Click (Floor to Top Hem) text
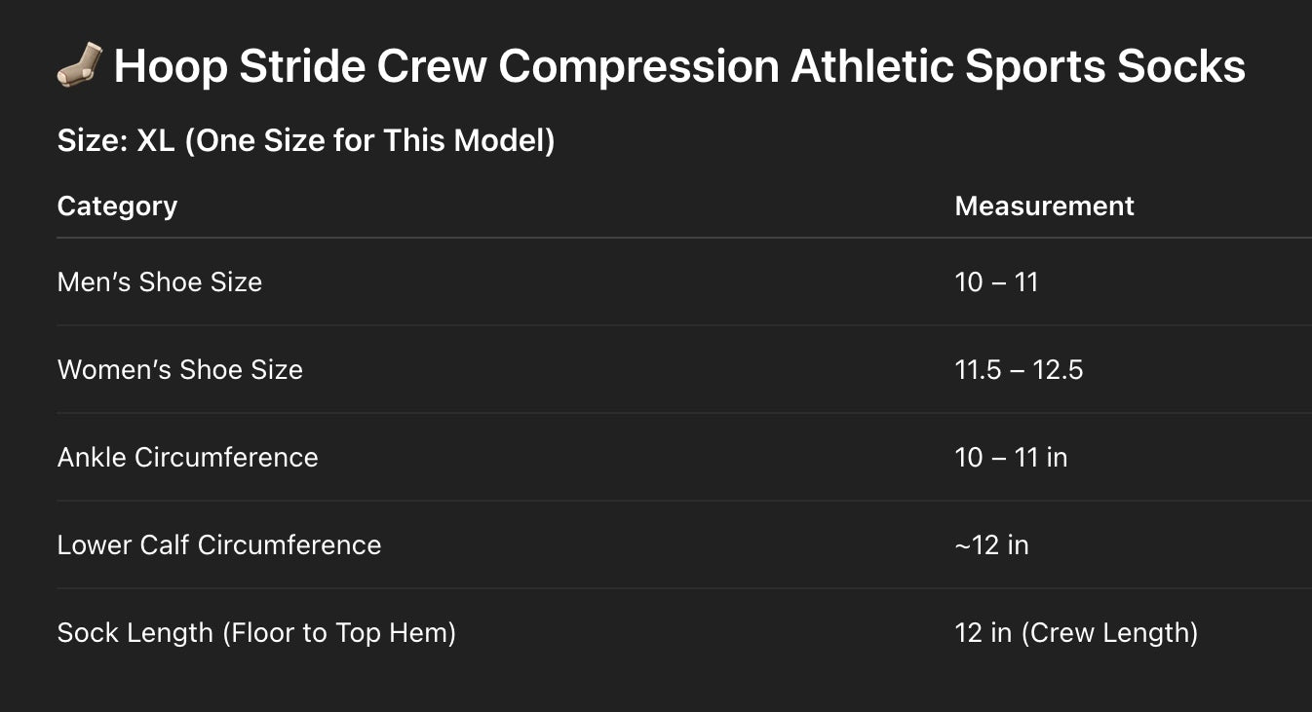 click(339, 633)
